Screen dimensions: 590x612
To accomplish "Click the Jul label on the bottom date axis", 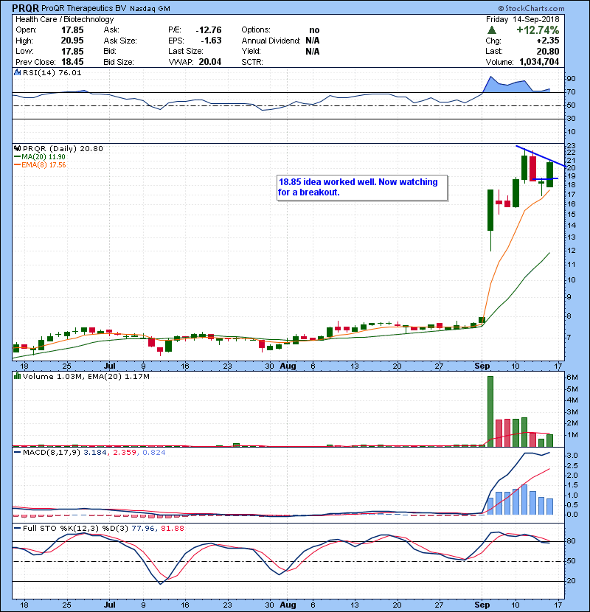I will [110, 605].
